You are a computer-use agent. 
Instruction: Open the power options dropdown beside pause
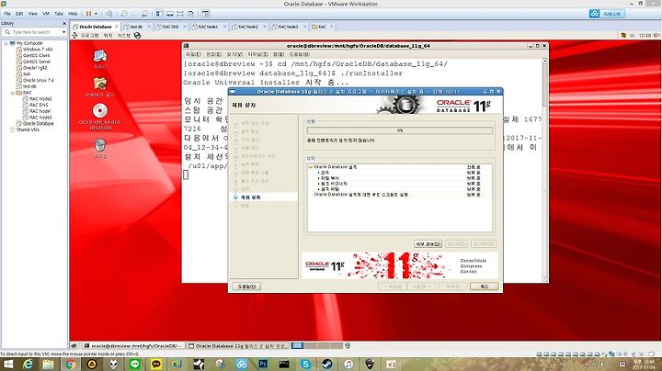[96, 14]
